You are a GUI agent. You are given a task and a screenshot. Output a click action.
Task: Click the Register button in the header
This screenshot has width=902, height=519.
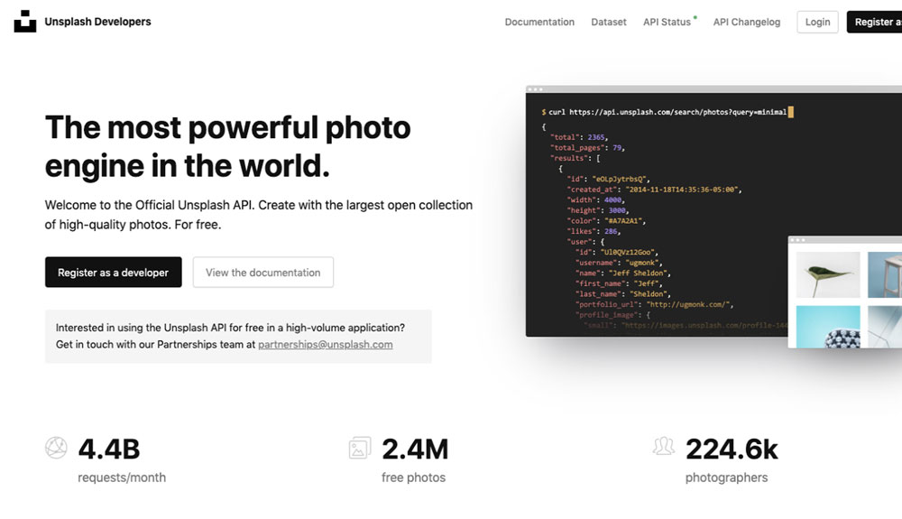874,22
